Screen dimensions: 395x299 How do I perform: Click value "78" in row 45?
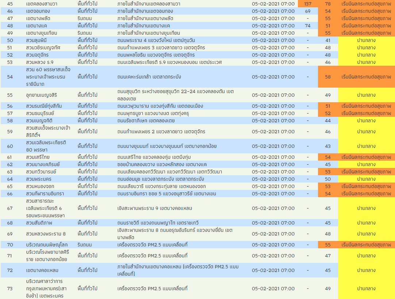tap(328, 4)
